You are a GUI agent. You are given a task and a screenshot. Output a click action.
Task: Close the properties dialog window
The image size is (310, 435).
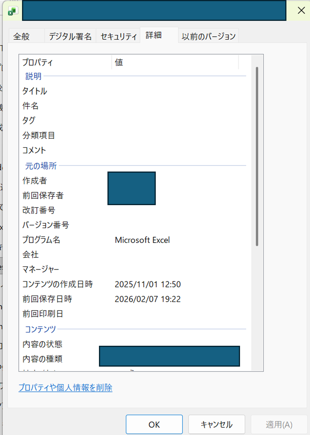(301, 11)
